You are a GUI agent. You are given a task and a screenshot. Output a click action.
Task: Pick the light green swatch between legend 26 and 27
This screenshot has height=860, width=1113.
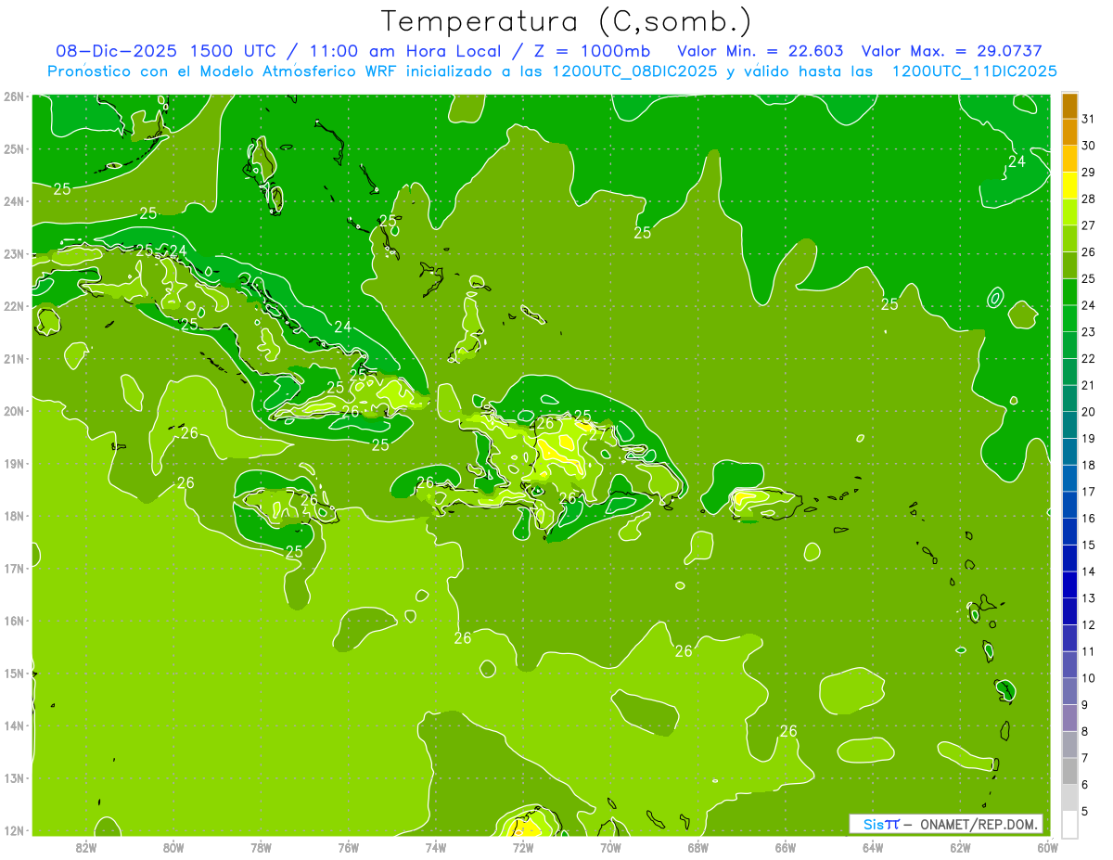pos(1069,238)
